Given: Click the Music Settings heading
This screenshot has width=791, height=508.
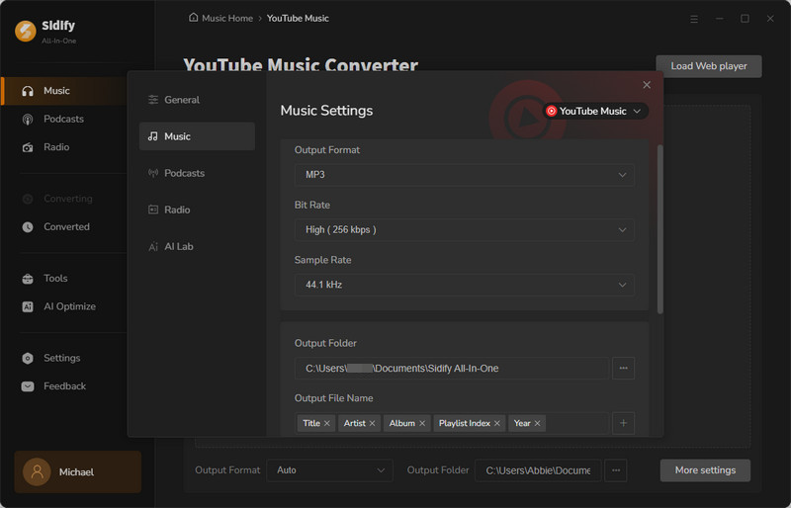Looking at the screenshot, I should pos(326,111).
